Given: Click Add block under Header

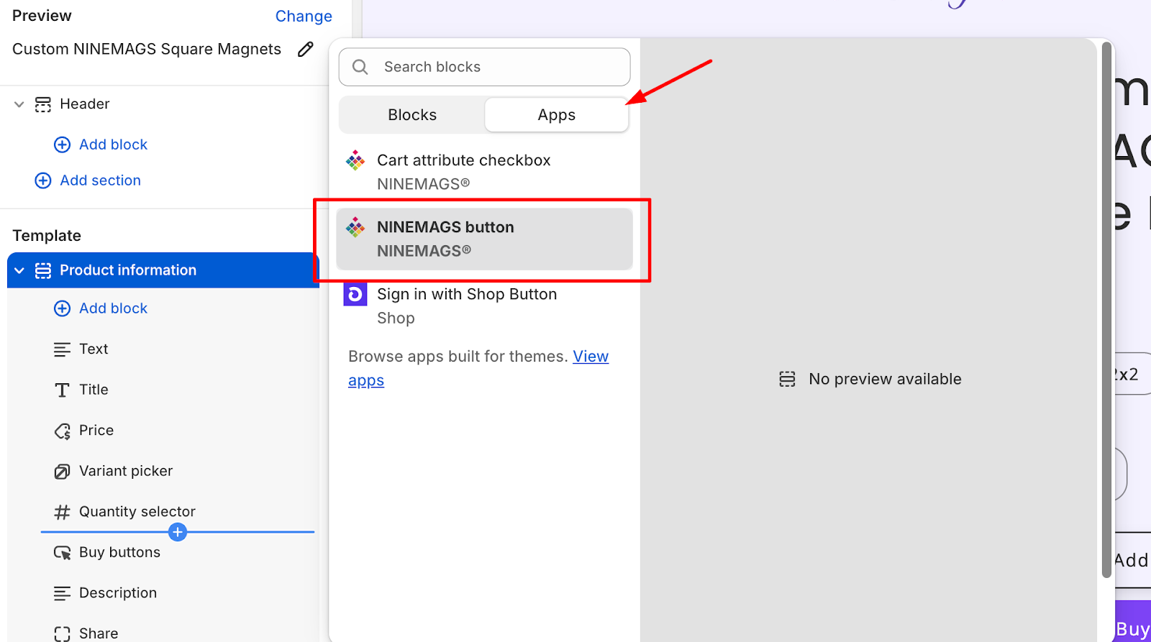Looking at the screenshot, I should click(x=113, y=145).
